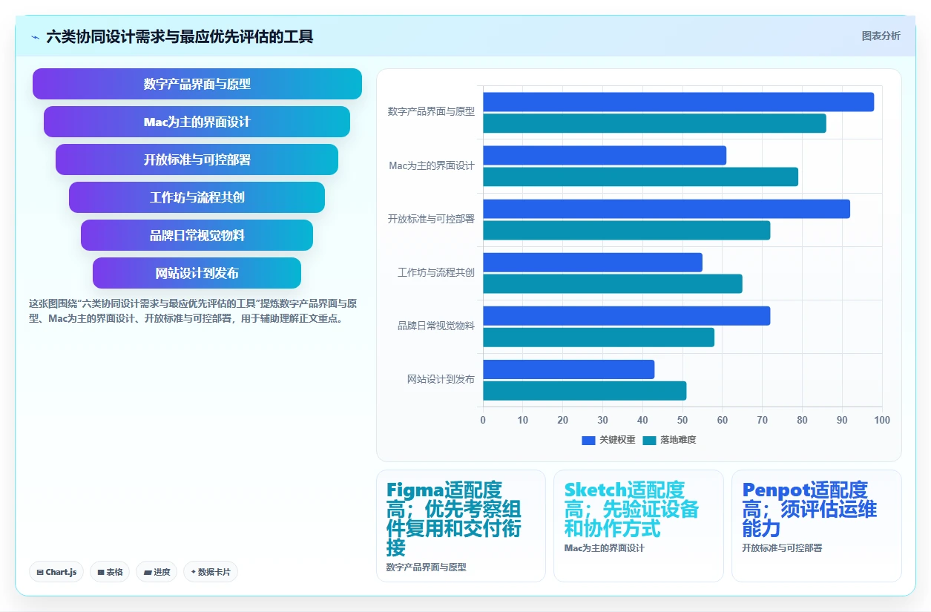Click the Chart.js tag chip
The height and width of the screenshot is (612, 931).
[56, 572]
